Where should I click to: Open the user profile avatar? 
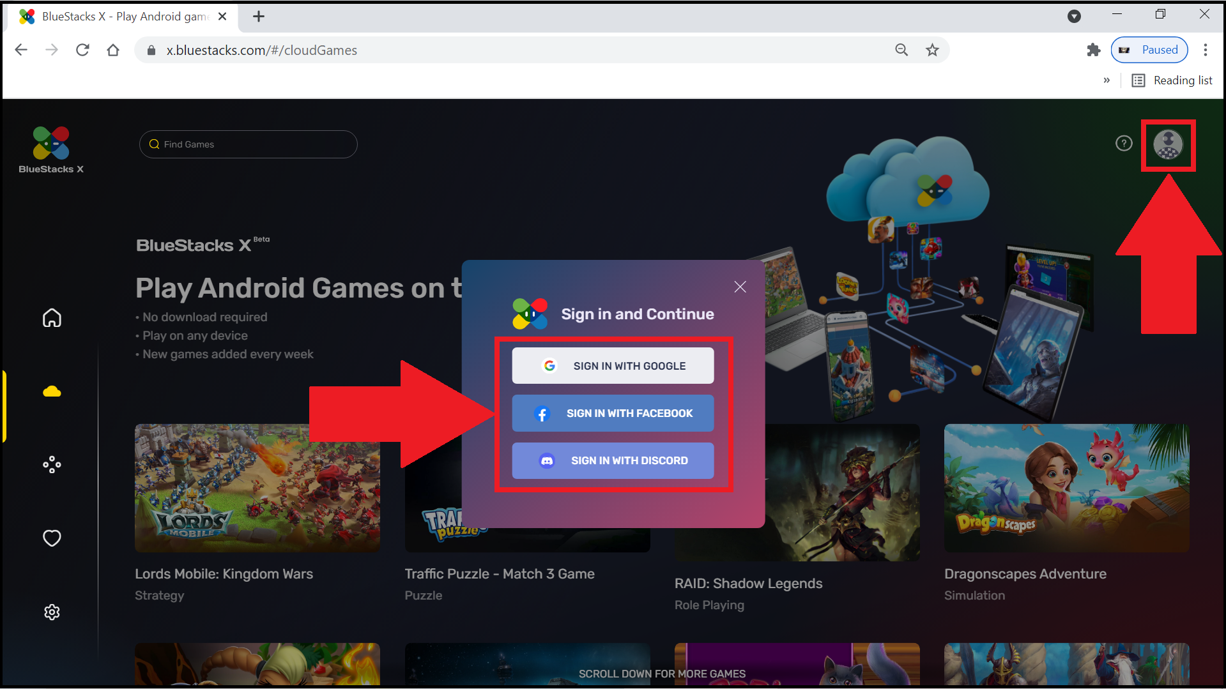click(1167, 145)
